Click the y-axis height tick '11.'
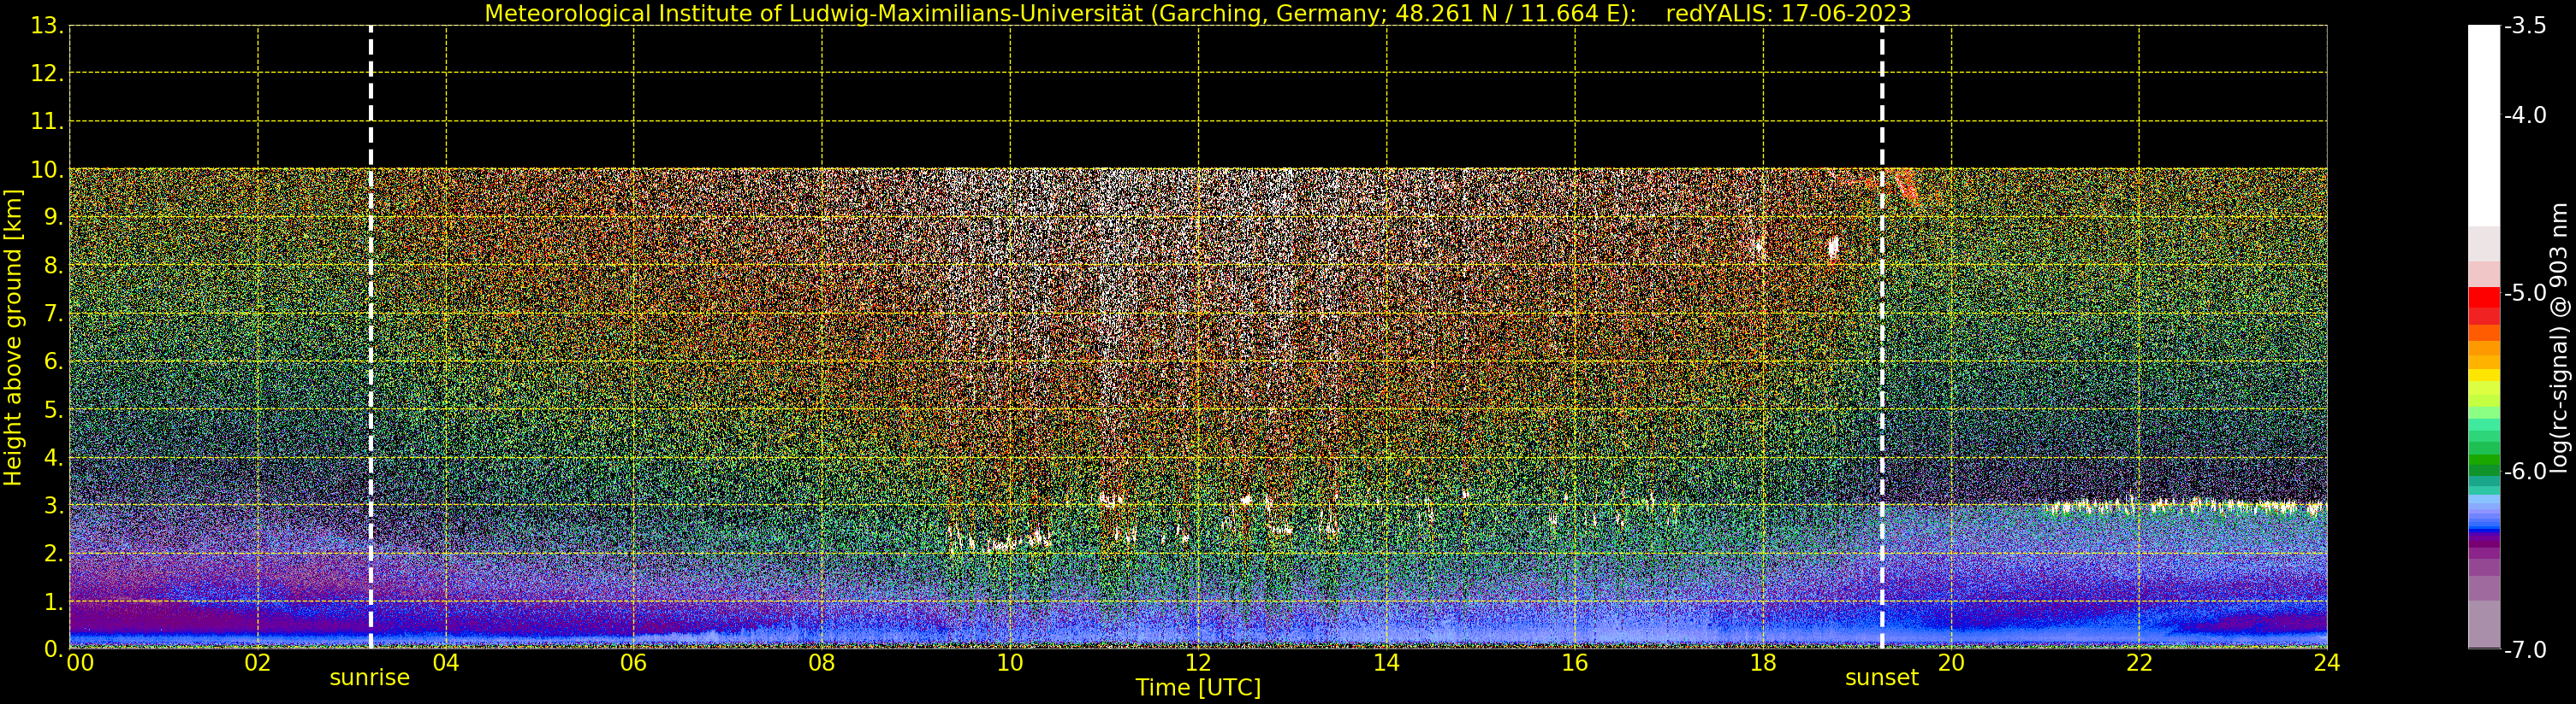Screen dimensions: 2576x704 coord(47,122)
